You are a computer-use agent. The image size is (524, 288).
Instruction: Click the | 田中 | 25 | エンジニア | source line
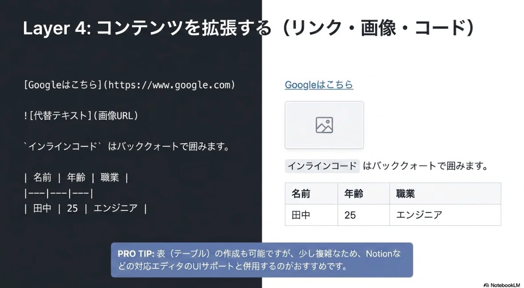(85, 208)
